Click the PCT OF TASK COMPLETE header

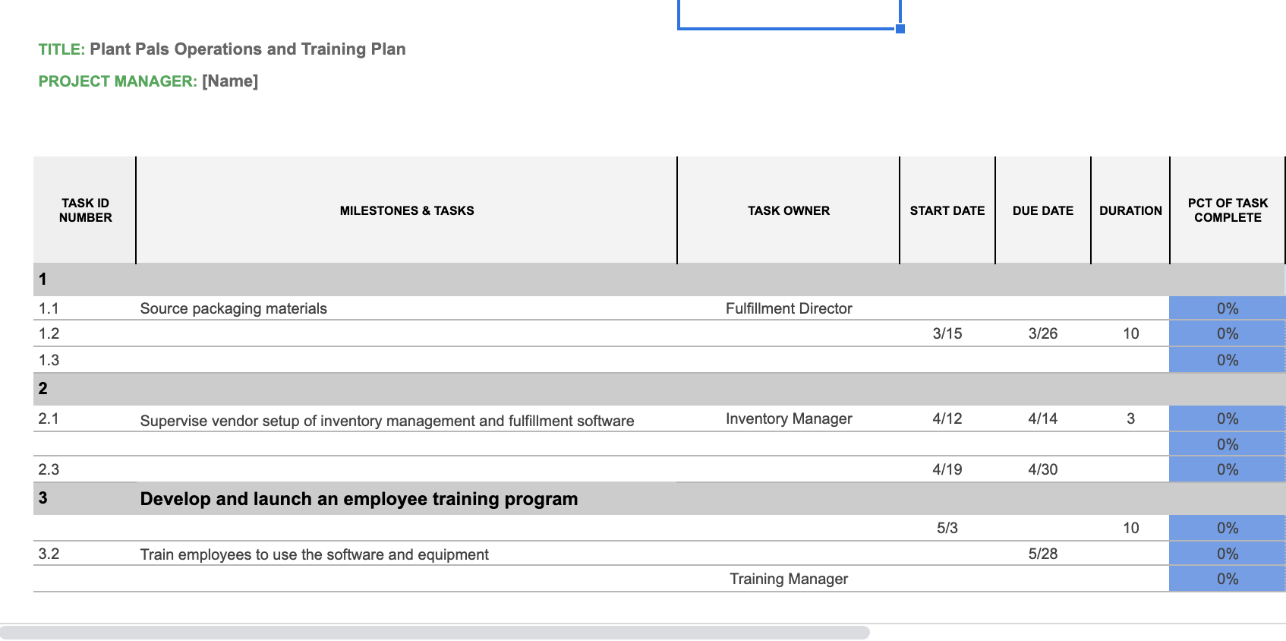pyautogui.click(x=1228, y=210)
